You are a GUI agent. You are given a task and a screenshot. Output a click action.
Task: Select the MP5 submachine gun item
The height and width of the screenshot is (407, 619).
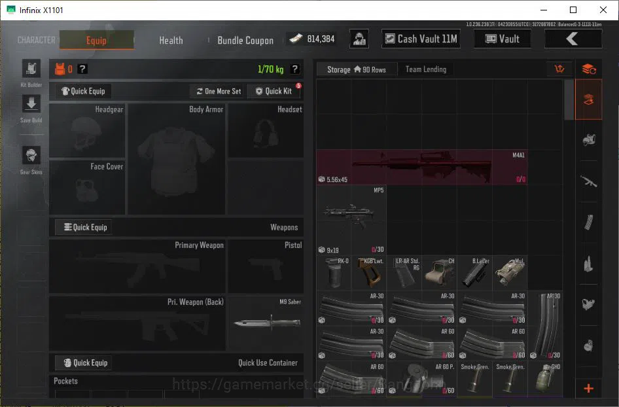(x=351, y=219)
